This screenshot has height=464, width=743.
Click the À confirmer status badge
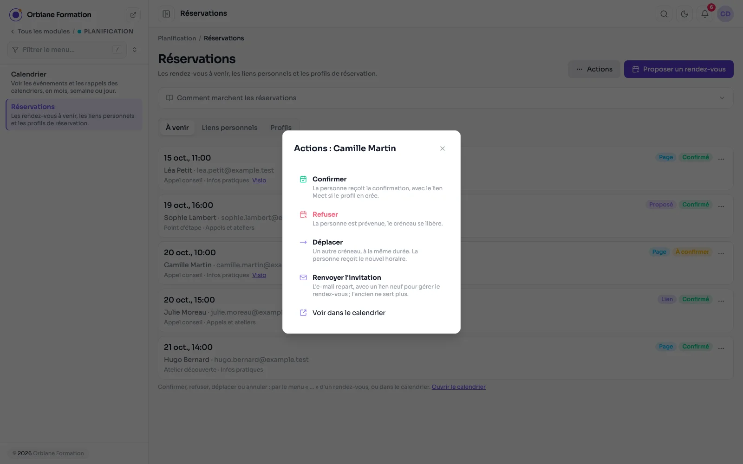coord(692,252)
